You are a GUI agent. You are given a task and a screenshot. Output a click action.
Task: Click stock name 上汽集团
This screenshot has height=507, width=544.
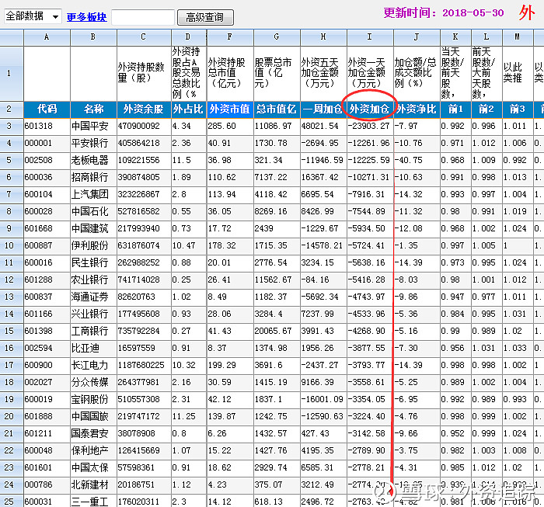point(89,194)
